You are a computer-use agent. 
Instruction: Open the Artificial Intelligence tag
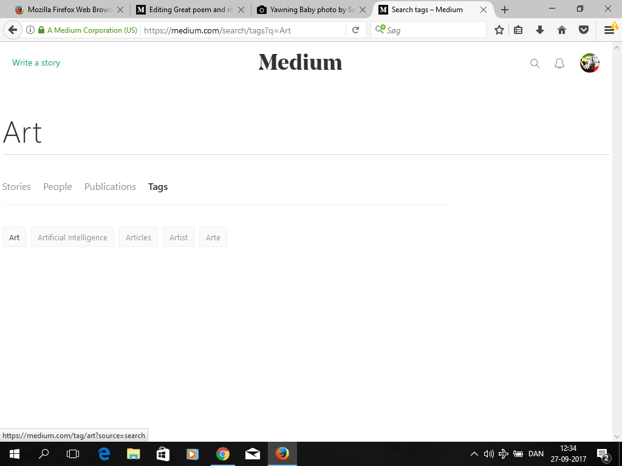pos(73,237)
